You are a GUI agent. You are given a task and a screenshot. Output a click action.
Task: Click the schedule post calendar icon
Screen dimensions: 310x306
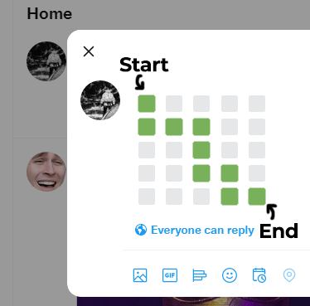pos(259,275)
